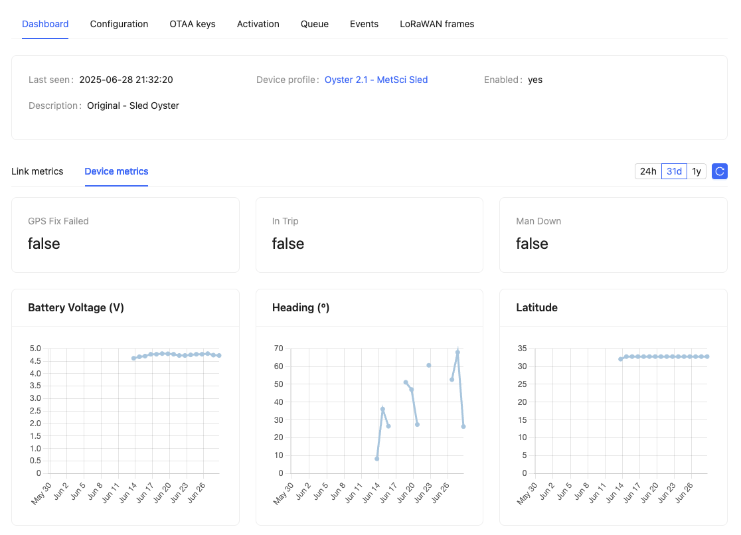Open the Events tab
The height and width of the screenshot is (535, 741).
pos(364,24)
